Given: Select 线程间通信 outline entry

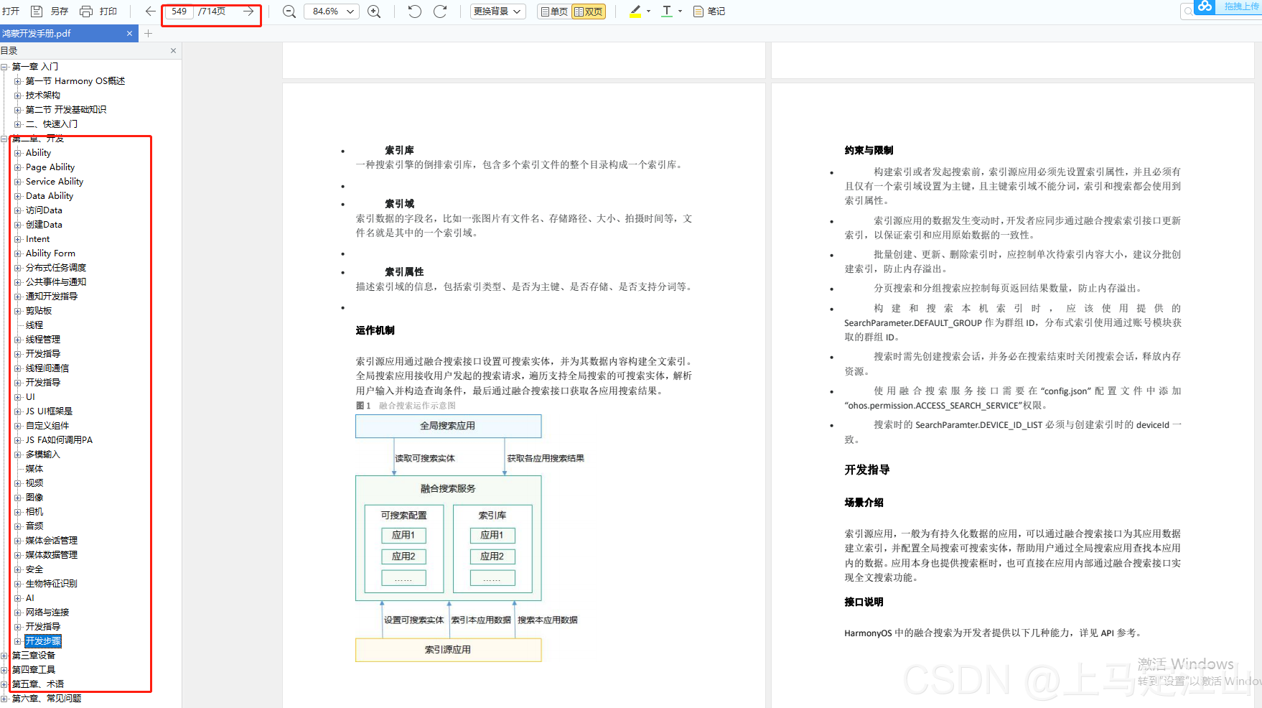Looking at the screenshot, I should (47, 368).
